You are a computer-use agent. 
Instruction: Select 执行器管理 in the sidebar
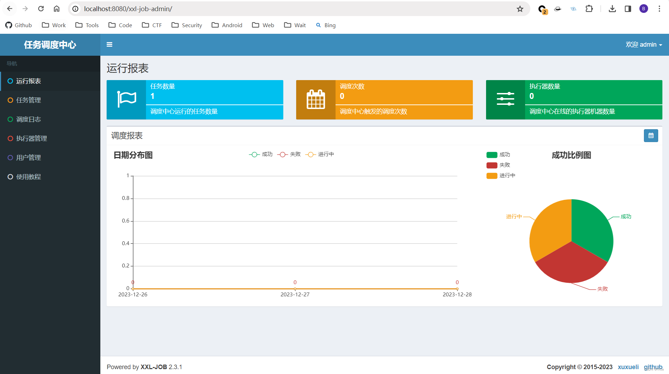[50, 139]
